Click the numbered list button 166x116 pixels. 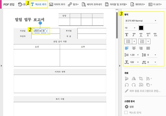click(x=142, y=41)
